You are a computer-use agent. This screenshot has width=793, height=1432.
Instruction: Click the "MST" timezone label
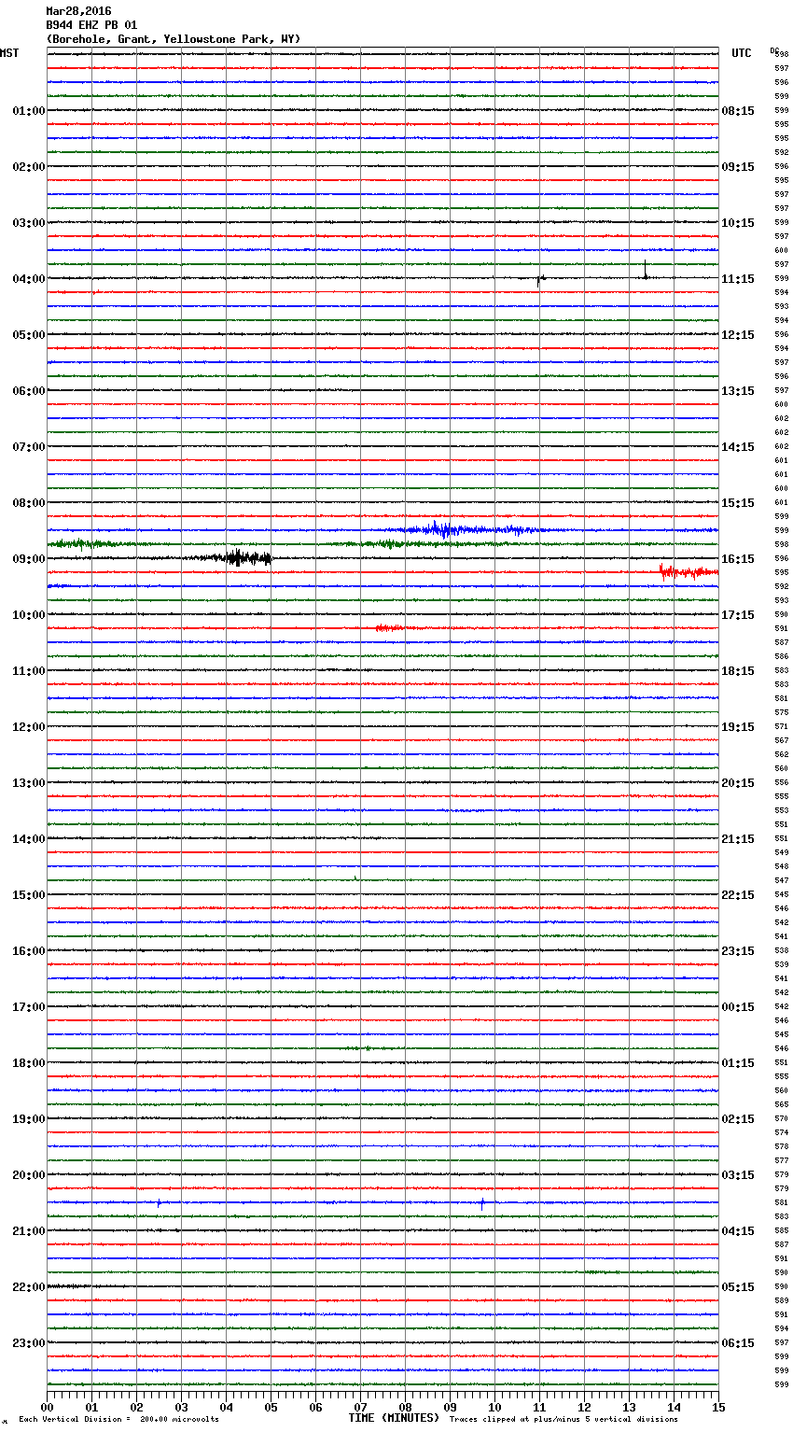point(9,53)
